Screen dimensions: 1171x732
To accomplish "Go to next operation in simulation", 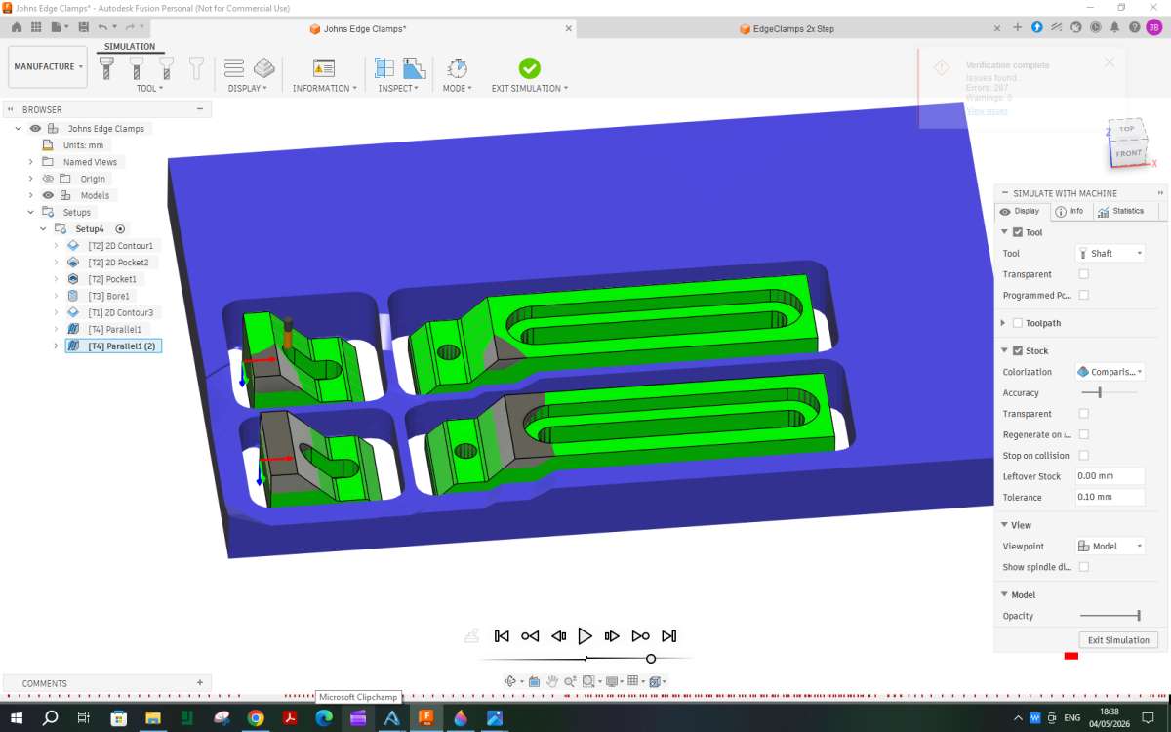I will 640,636.
